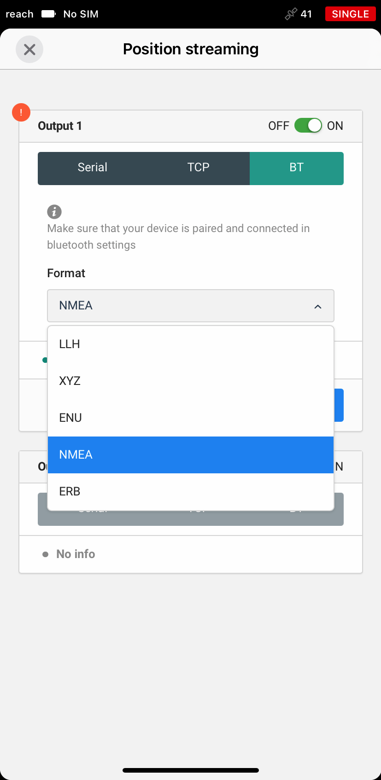This screenshot has height=780, width=381.
Task: Switch Output 1 to the Serial tab
Action: tap(93, 169)
